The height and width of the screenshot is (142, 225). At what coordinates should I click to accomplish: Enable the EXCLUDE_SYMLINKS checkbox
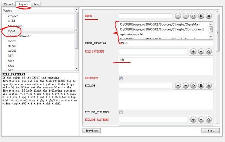pyautogui.click(x=121, y=112)
